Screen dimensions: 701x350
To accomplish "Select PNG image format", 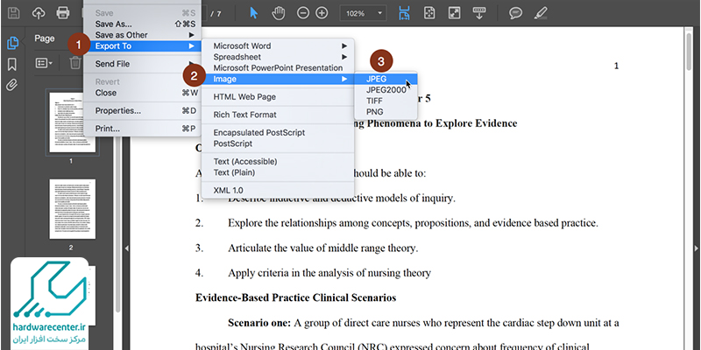I will tap(386, 112).
